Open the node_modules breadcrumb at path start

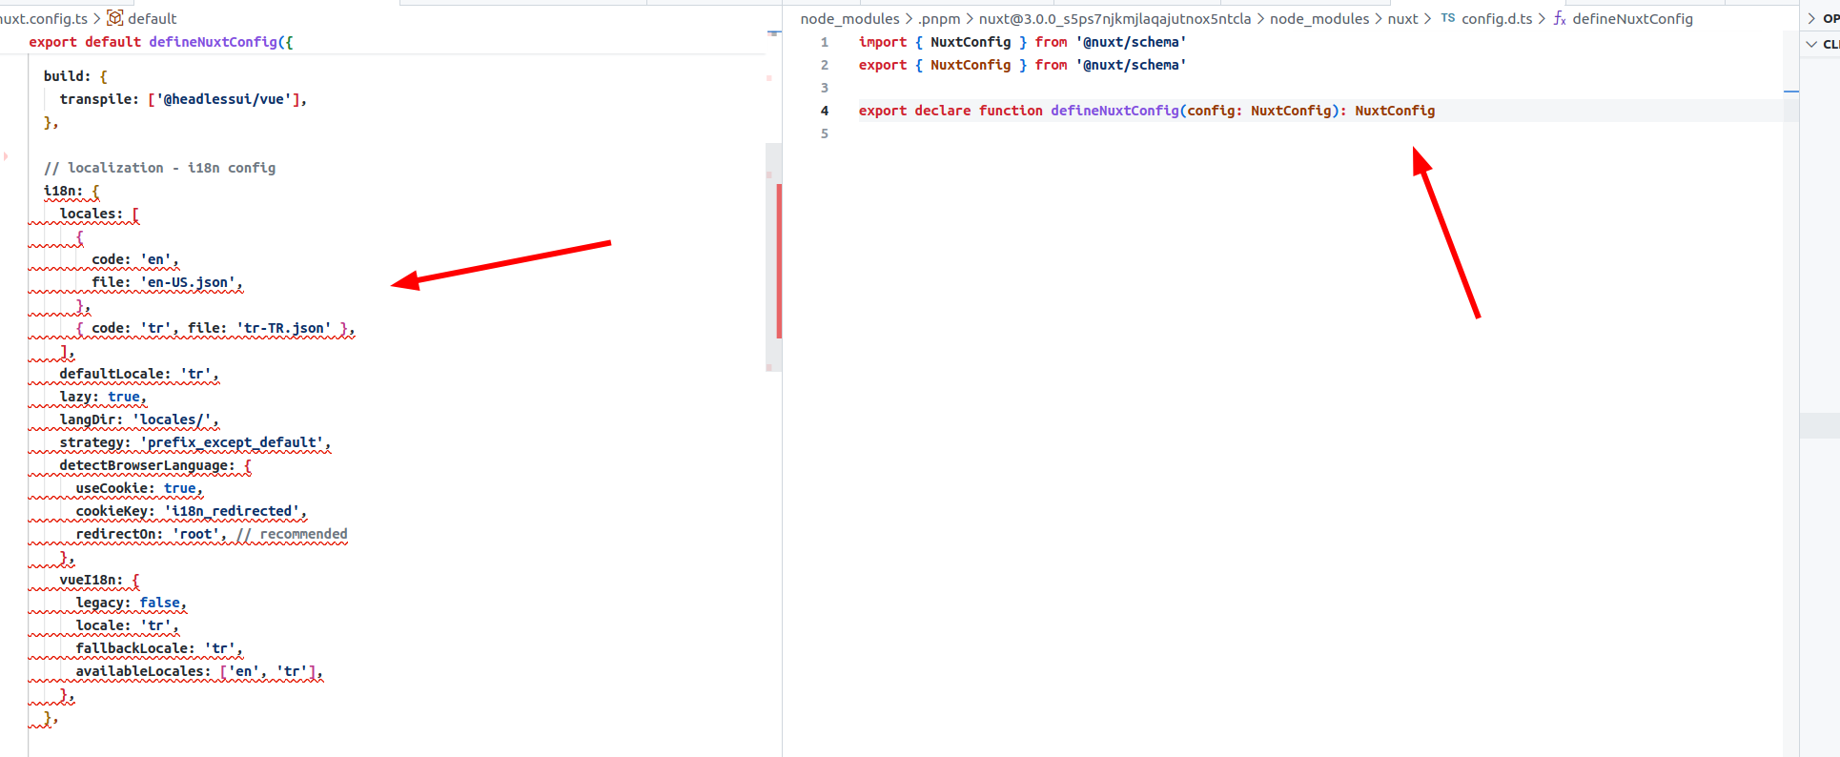[x=849, y=18]
